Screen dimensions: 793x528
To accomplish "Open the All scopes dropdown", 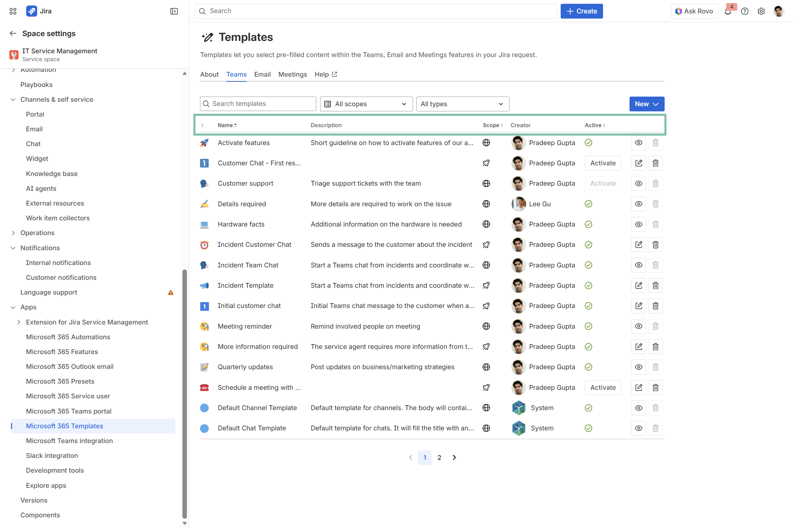I will tap(366, 104).
